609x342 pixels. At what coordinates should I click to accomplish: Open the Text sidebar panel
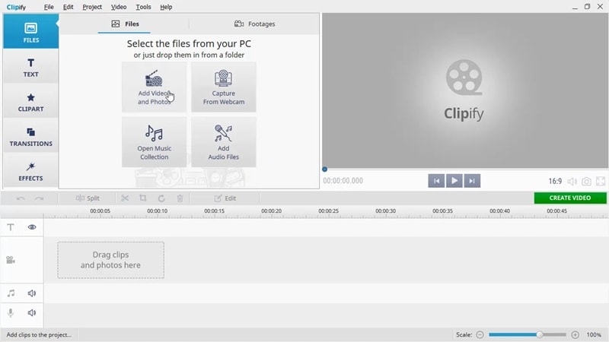(x=30, y=68)
